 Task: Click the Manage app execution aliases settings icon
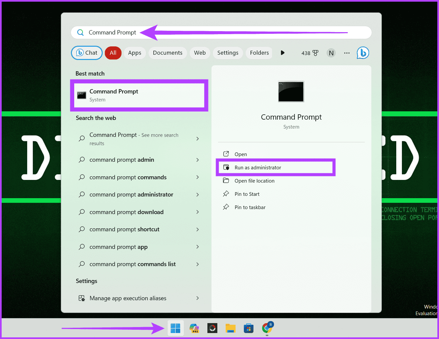point(82,298)
